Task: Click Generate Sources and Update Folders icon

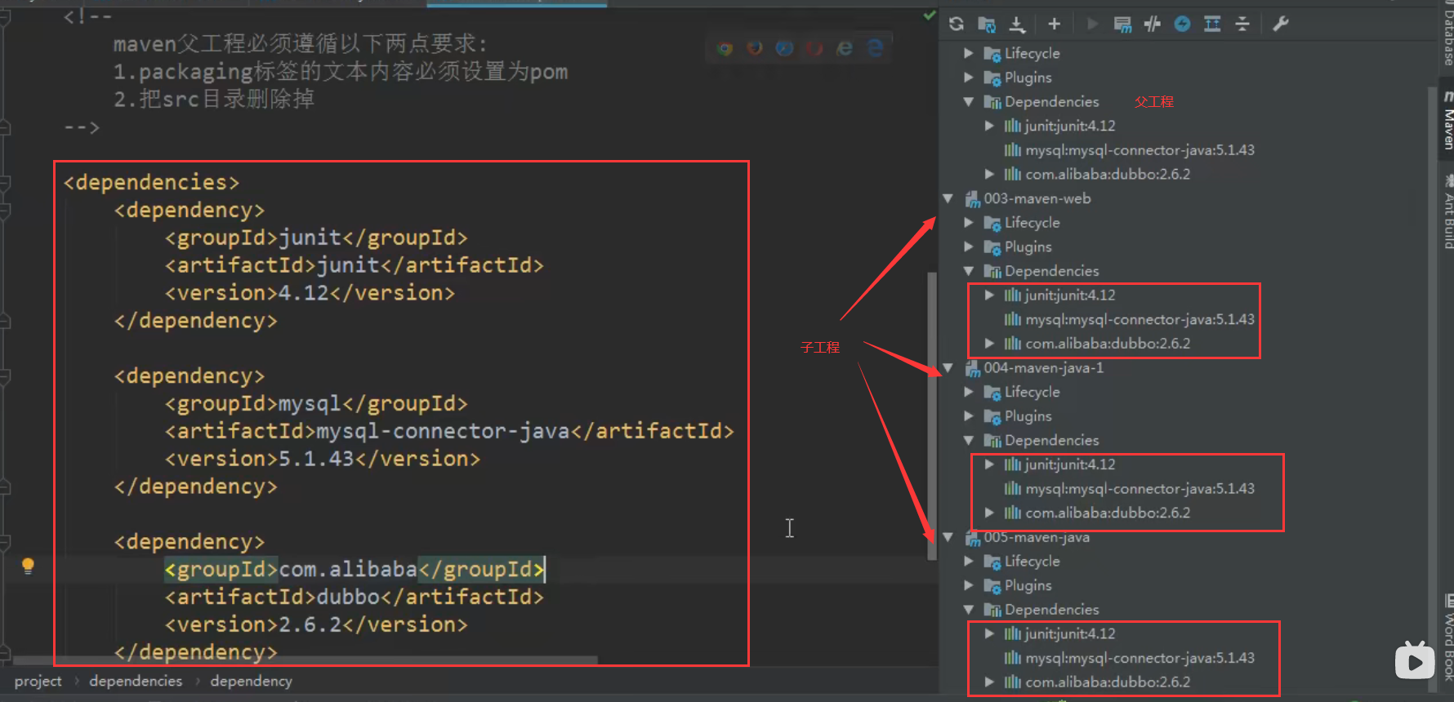Action: (987, 24)
